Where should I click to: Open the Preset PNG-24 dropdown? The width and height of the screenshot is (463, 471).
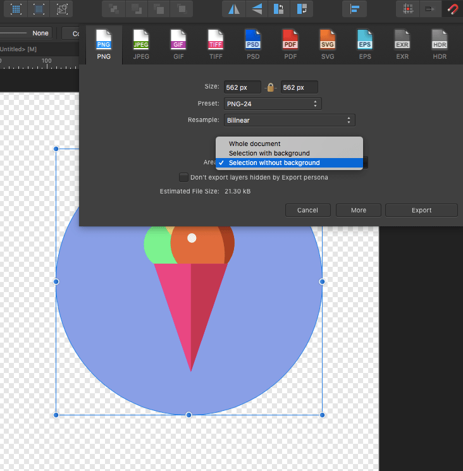point(273,104)
